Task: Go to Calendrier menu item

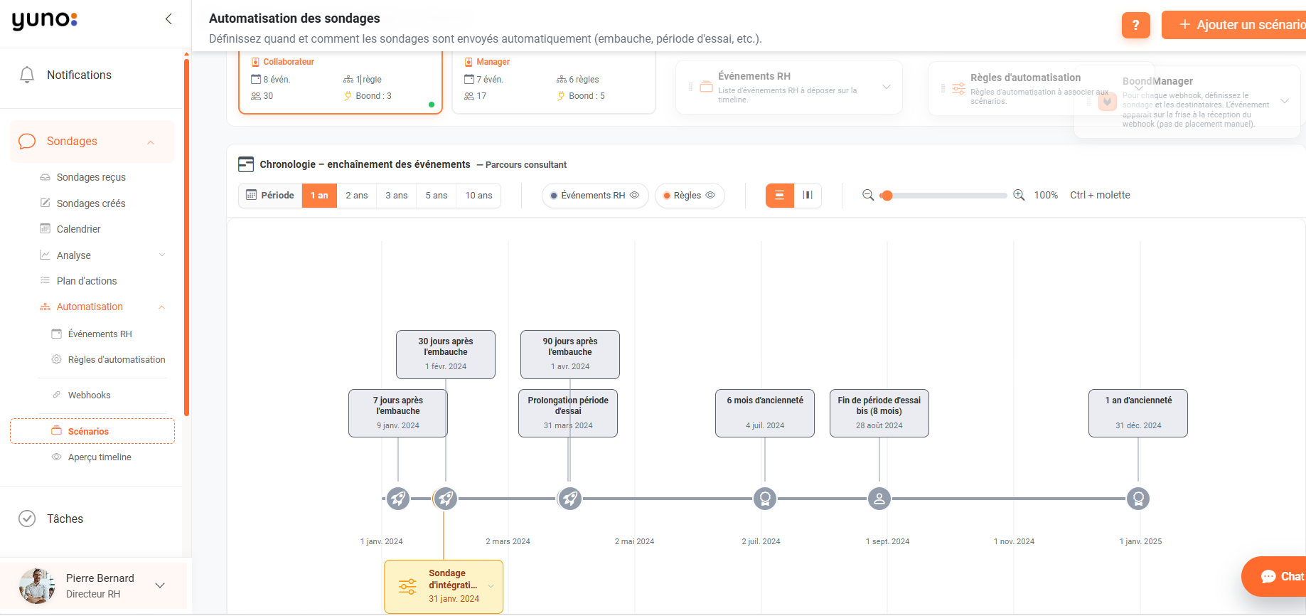Action: pos(78,229)
